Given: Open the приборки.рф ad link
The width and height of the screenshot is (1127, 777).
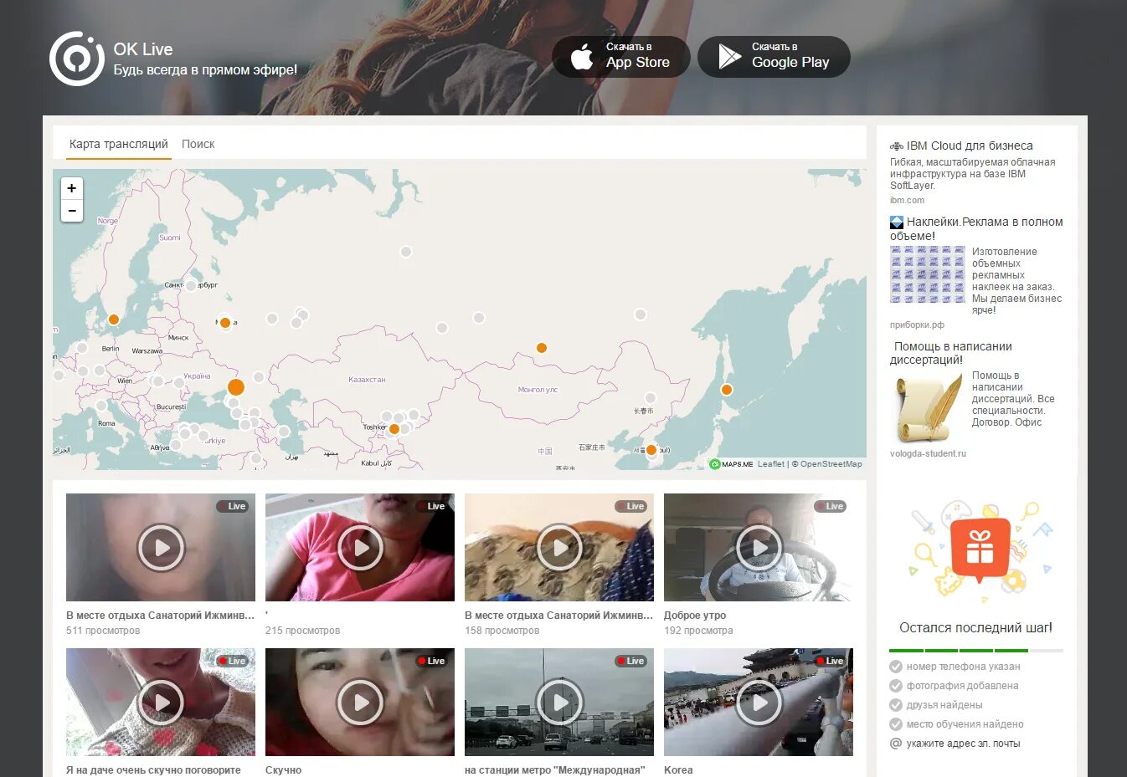Looking at the screenshot, I should point(917,325).
